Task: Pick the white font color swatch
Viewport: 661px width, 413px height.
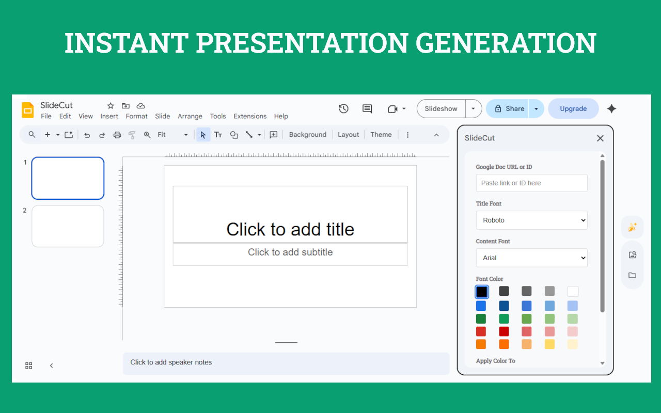Action: click(x=573, y=292)
